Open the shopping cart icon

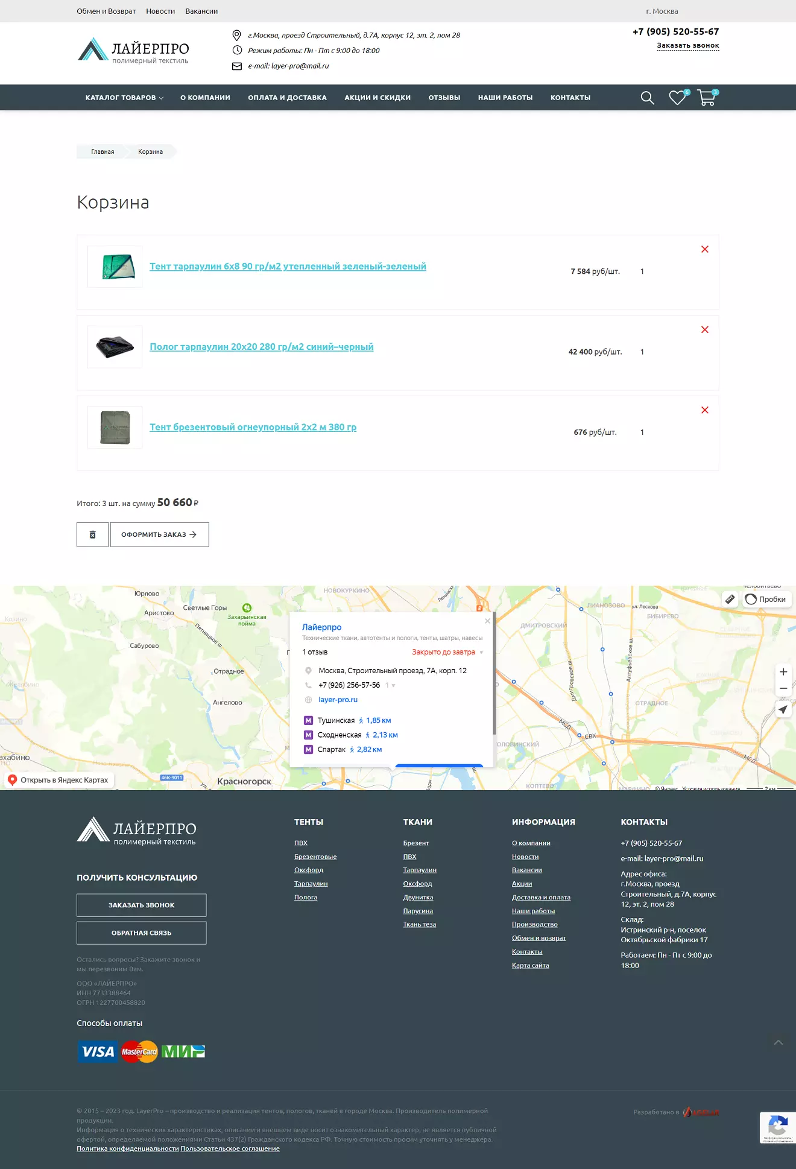click(707, 97)
